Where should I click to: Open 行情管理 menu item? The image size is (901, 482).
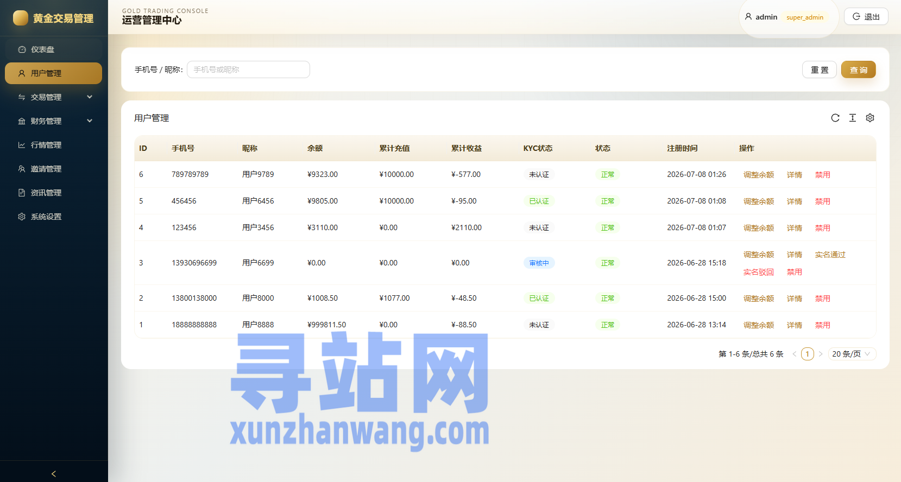[53, 145]
